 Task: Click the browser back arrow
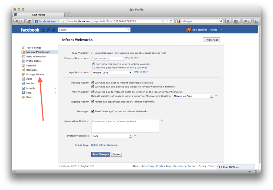tap(16, 21)
